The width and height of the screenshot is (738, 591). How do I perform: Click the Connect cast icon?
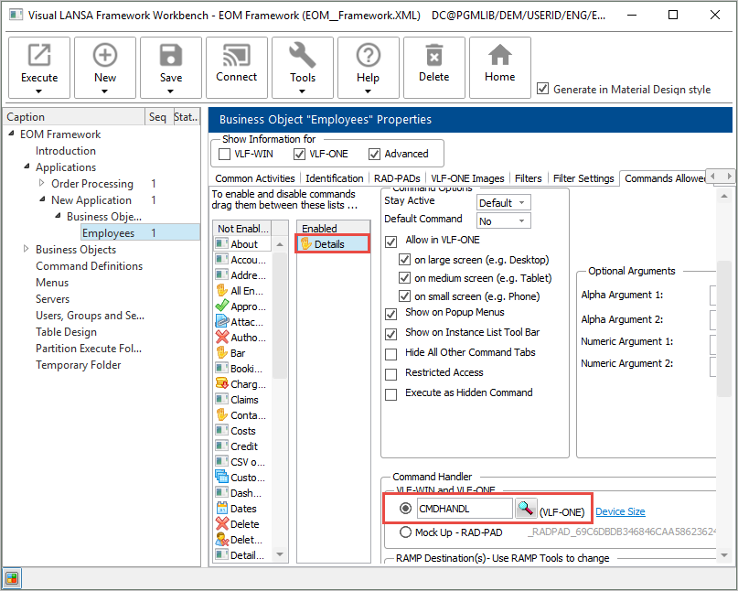tap(236, 55)
